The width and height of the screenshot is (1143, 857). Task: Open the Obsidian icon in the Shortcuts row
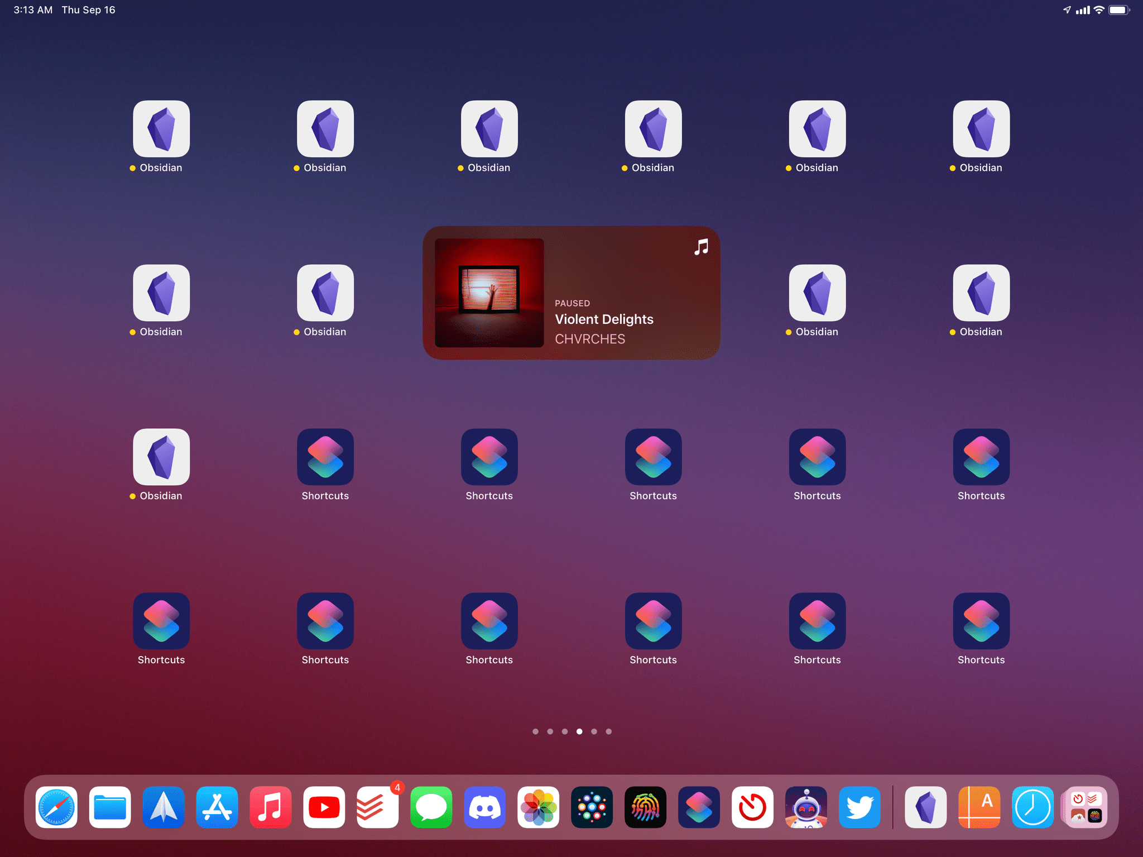click(x=161, y=457)
